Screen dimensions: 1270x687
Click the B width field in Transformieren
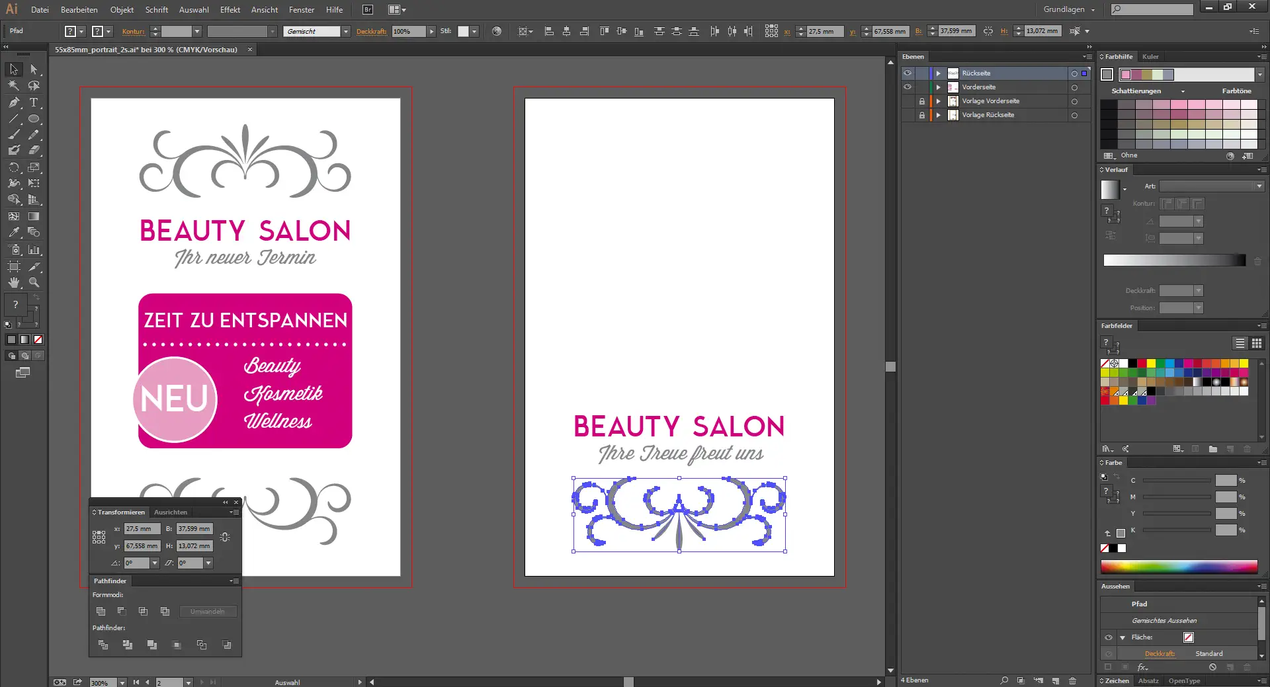click(x=194, y=529)
